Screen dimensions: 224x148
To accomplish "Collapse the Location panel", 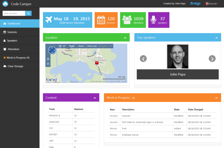I will (125, 38).
